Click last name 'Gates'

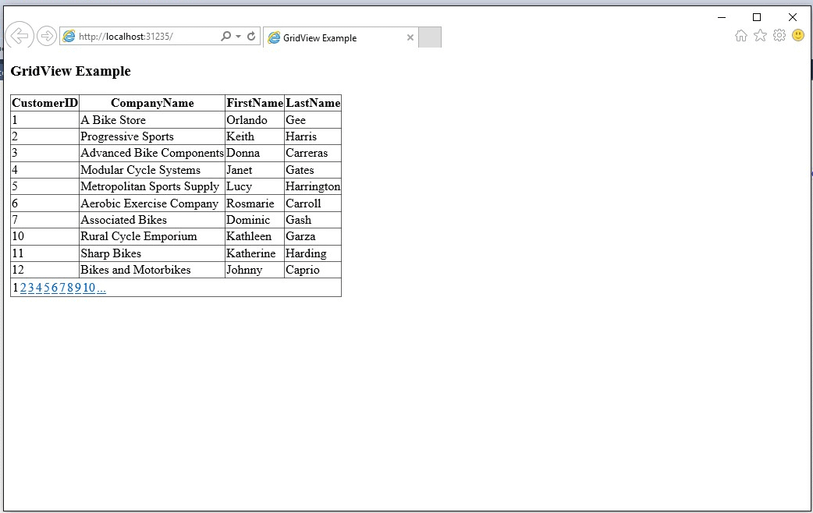click(300, 170)
